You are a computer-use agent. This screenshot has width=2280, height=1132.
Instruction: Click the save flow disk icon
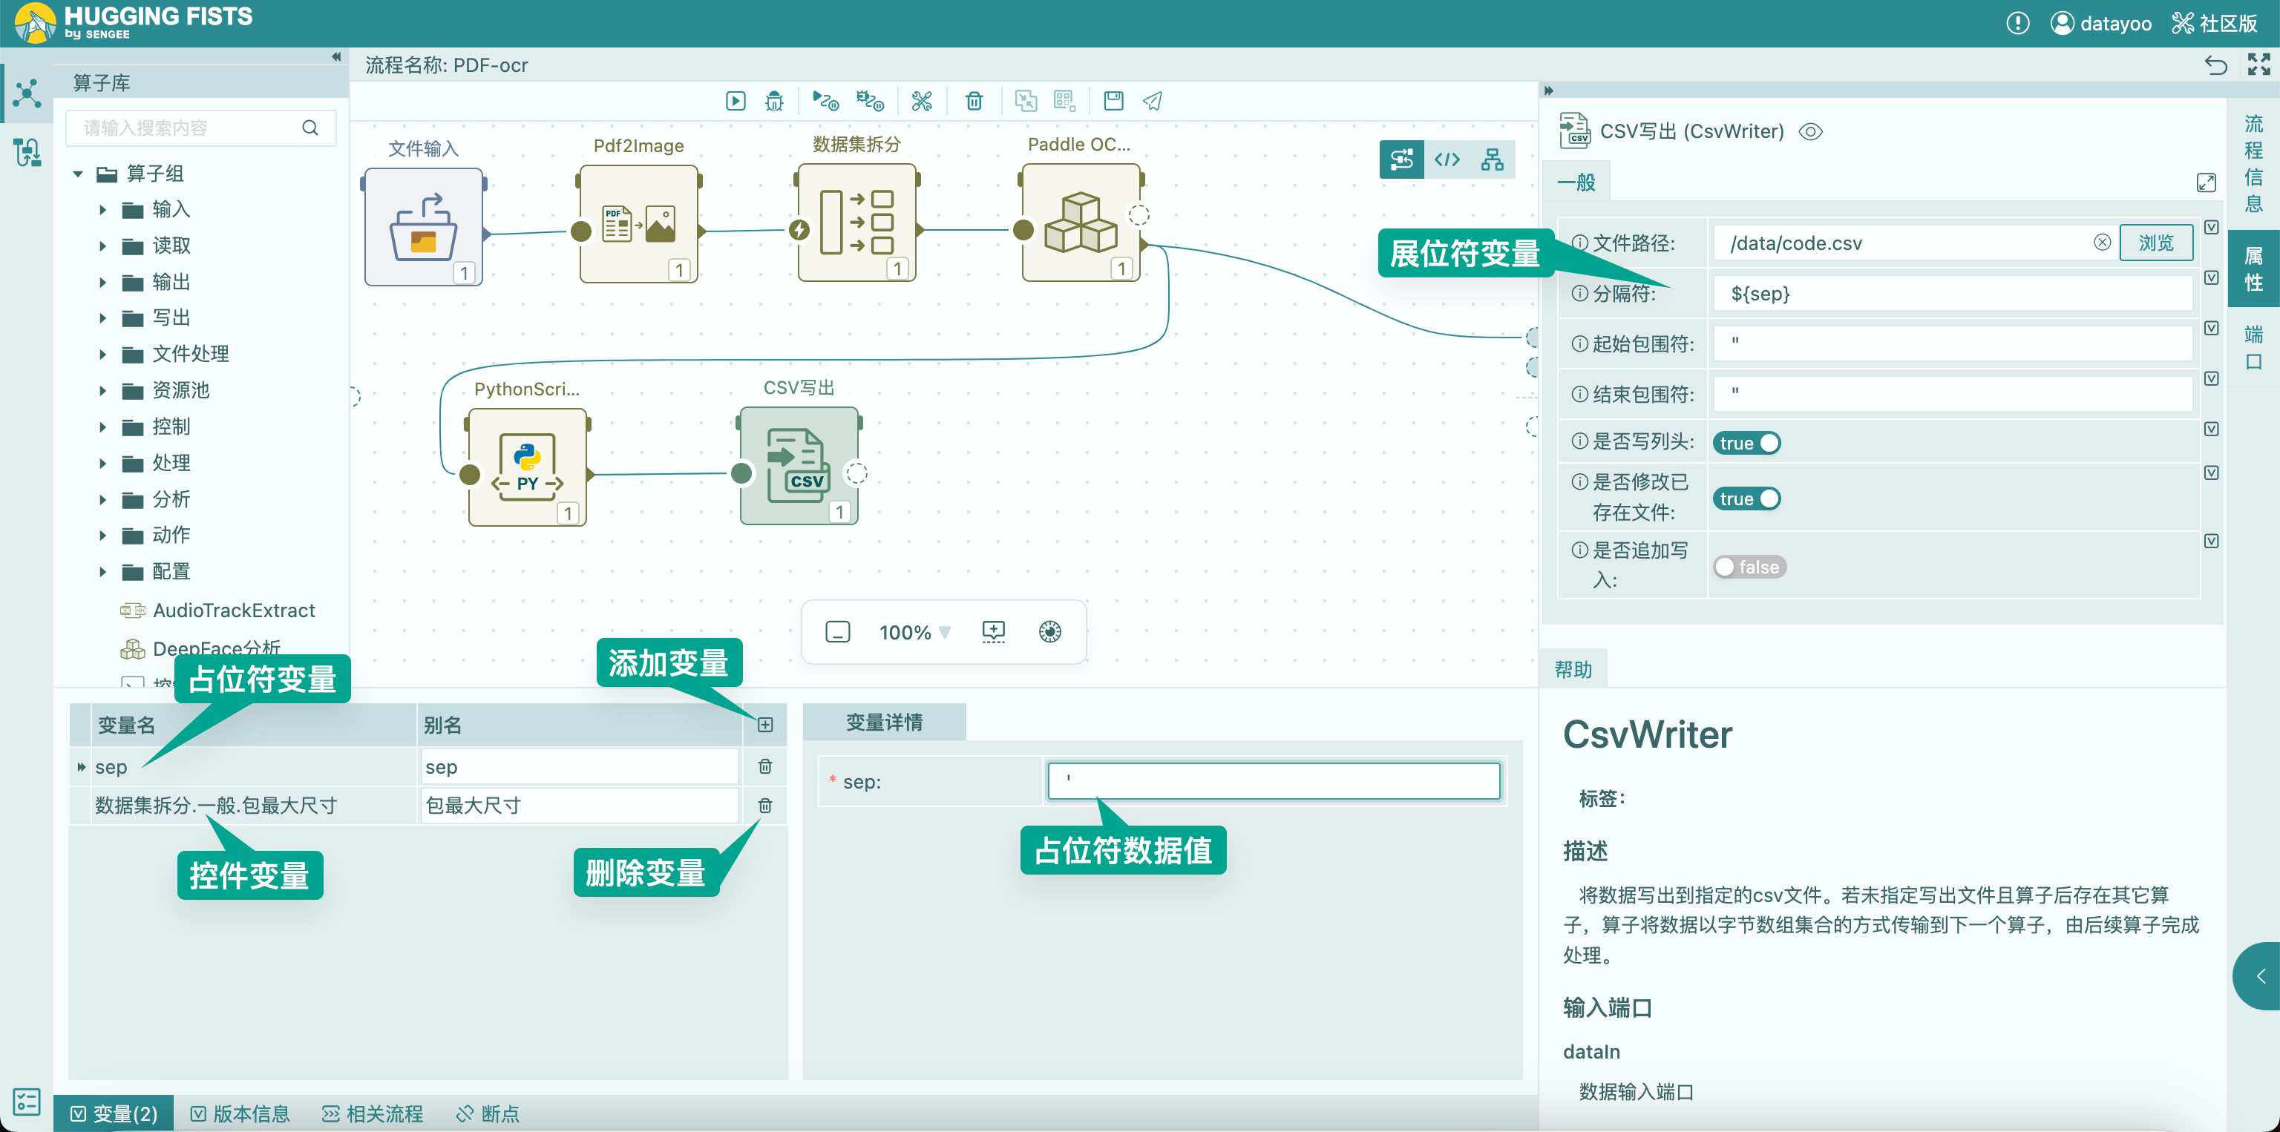click(x=1113, y=101)
